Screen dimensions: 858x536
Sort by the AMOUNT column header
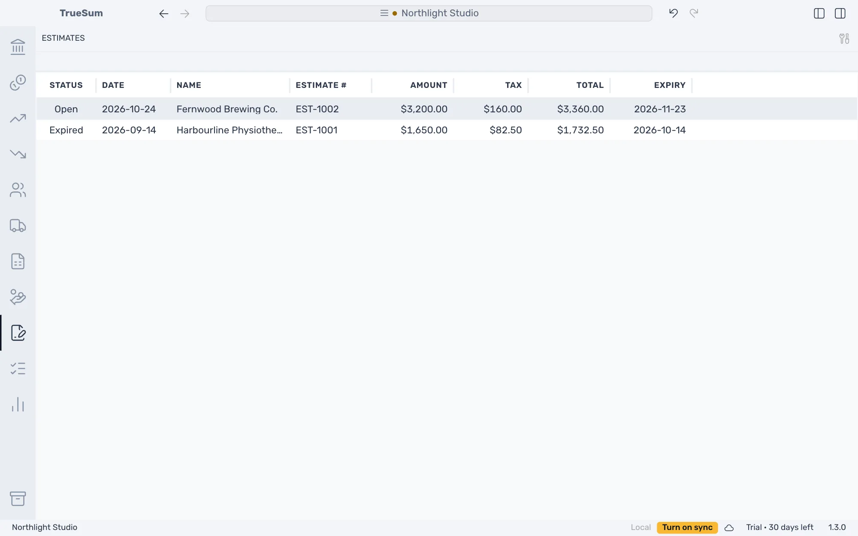coord(429,85)
